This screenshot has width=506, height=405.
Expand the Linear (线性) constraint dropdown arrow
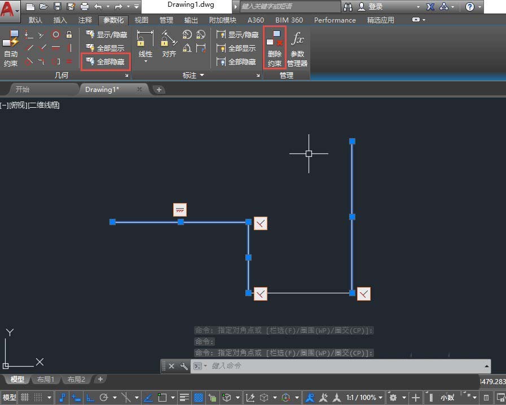pyautogui.click(x=146, y=61)
